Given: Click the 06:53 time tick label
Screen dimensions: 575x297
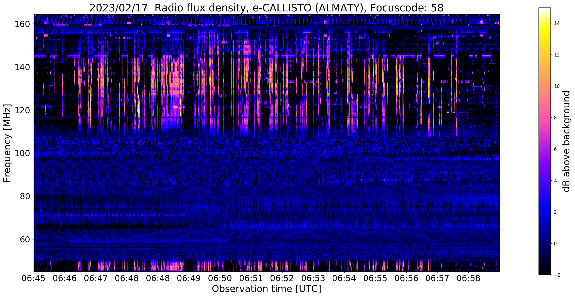Looking at the screenshot, I should pos(313,278).
